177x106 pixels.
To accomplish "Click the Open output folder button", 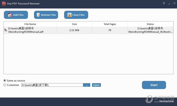I will click(96, 85).
